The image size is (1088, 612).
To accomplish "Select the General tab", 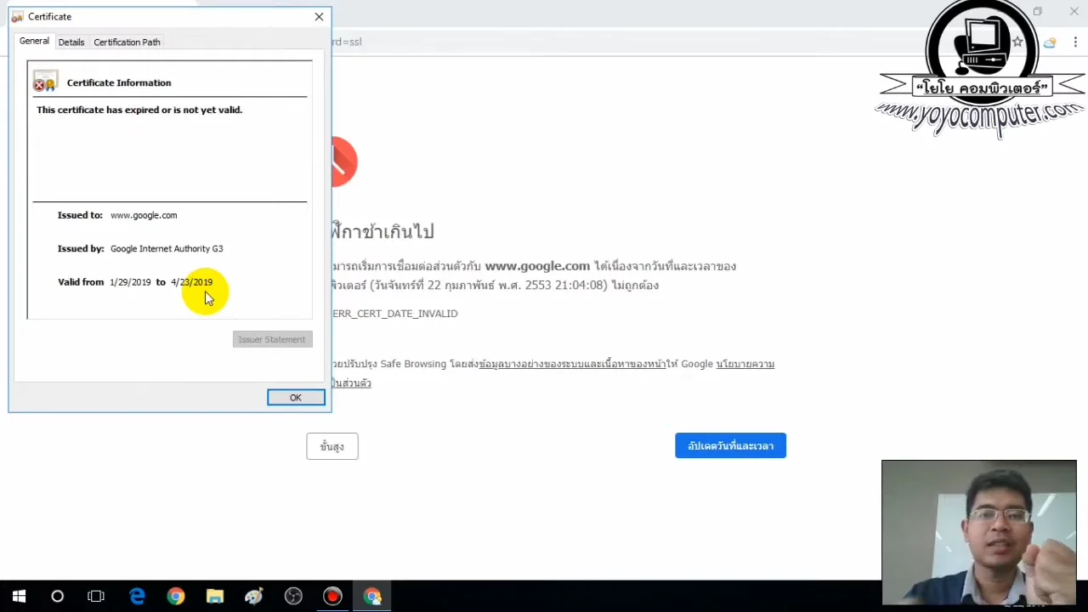I will [x=34, y=41].
